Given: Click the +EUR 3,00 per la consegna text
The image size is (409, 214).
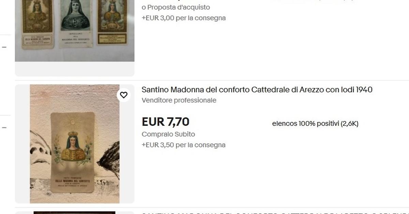Looking at the screenshot, I should (184, 18).
